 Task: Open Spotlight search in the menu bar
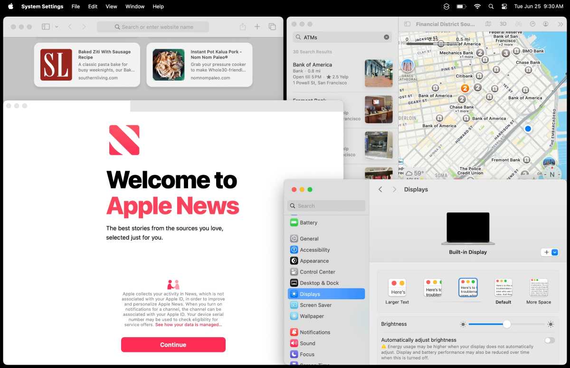pos(491,7)
